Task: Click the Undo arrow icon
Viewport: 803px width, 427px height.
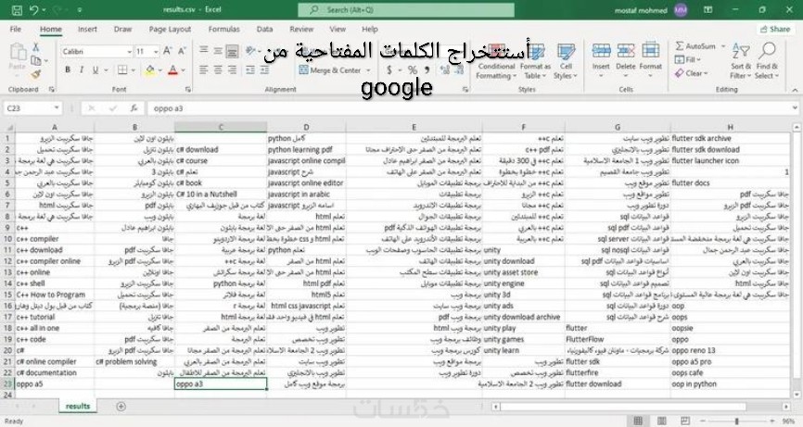Action: coord(33,9)
